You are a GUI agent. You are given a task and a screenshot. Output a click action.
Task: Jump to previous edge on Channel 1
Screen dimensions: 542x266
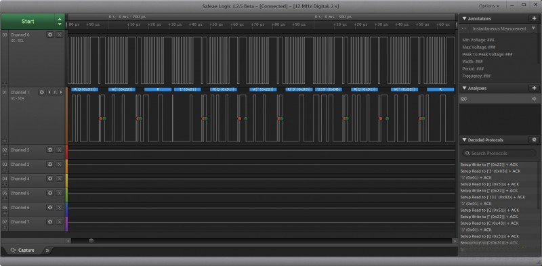coord(49,92)
